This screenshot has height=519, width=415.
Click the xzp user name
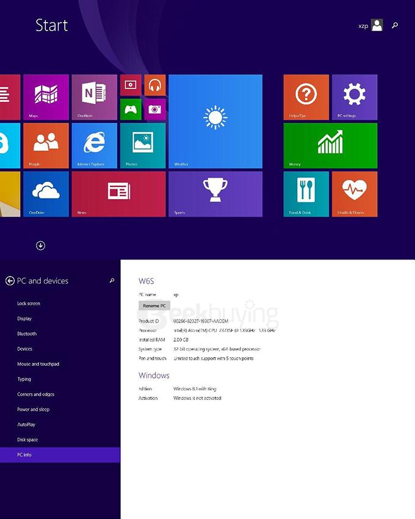[363, 26]
